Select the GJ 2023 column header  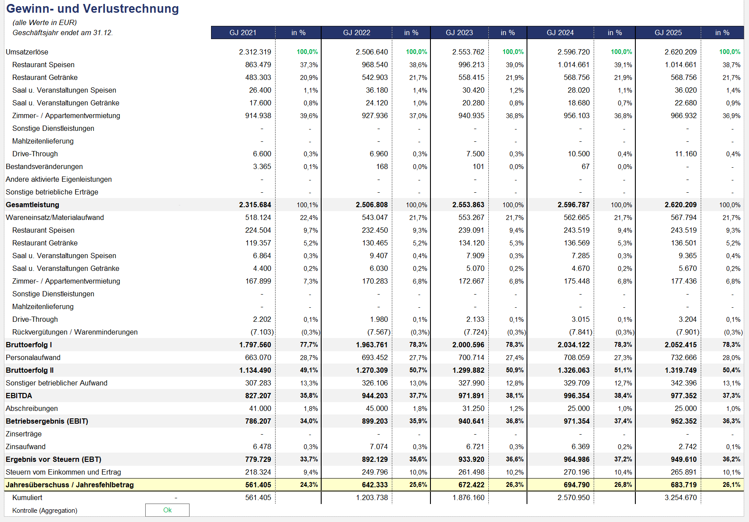[x=459, y=32]
